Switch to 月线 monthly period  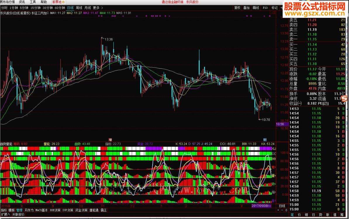(x=88, y=8)
